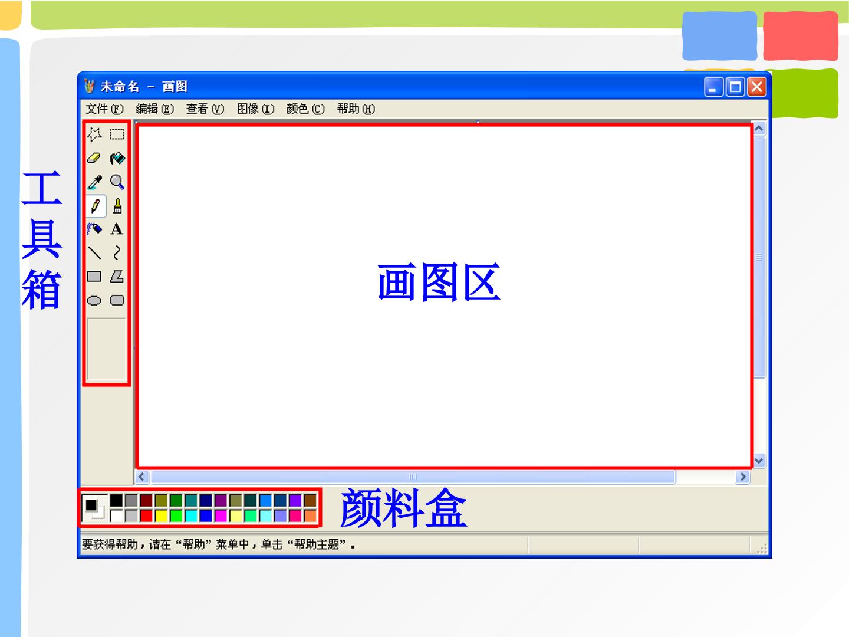Select the Free-Form Select tool
Screen dimensions: 849x637
coord(94,134)
